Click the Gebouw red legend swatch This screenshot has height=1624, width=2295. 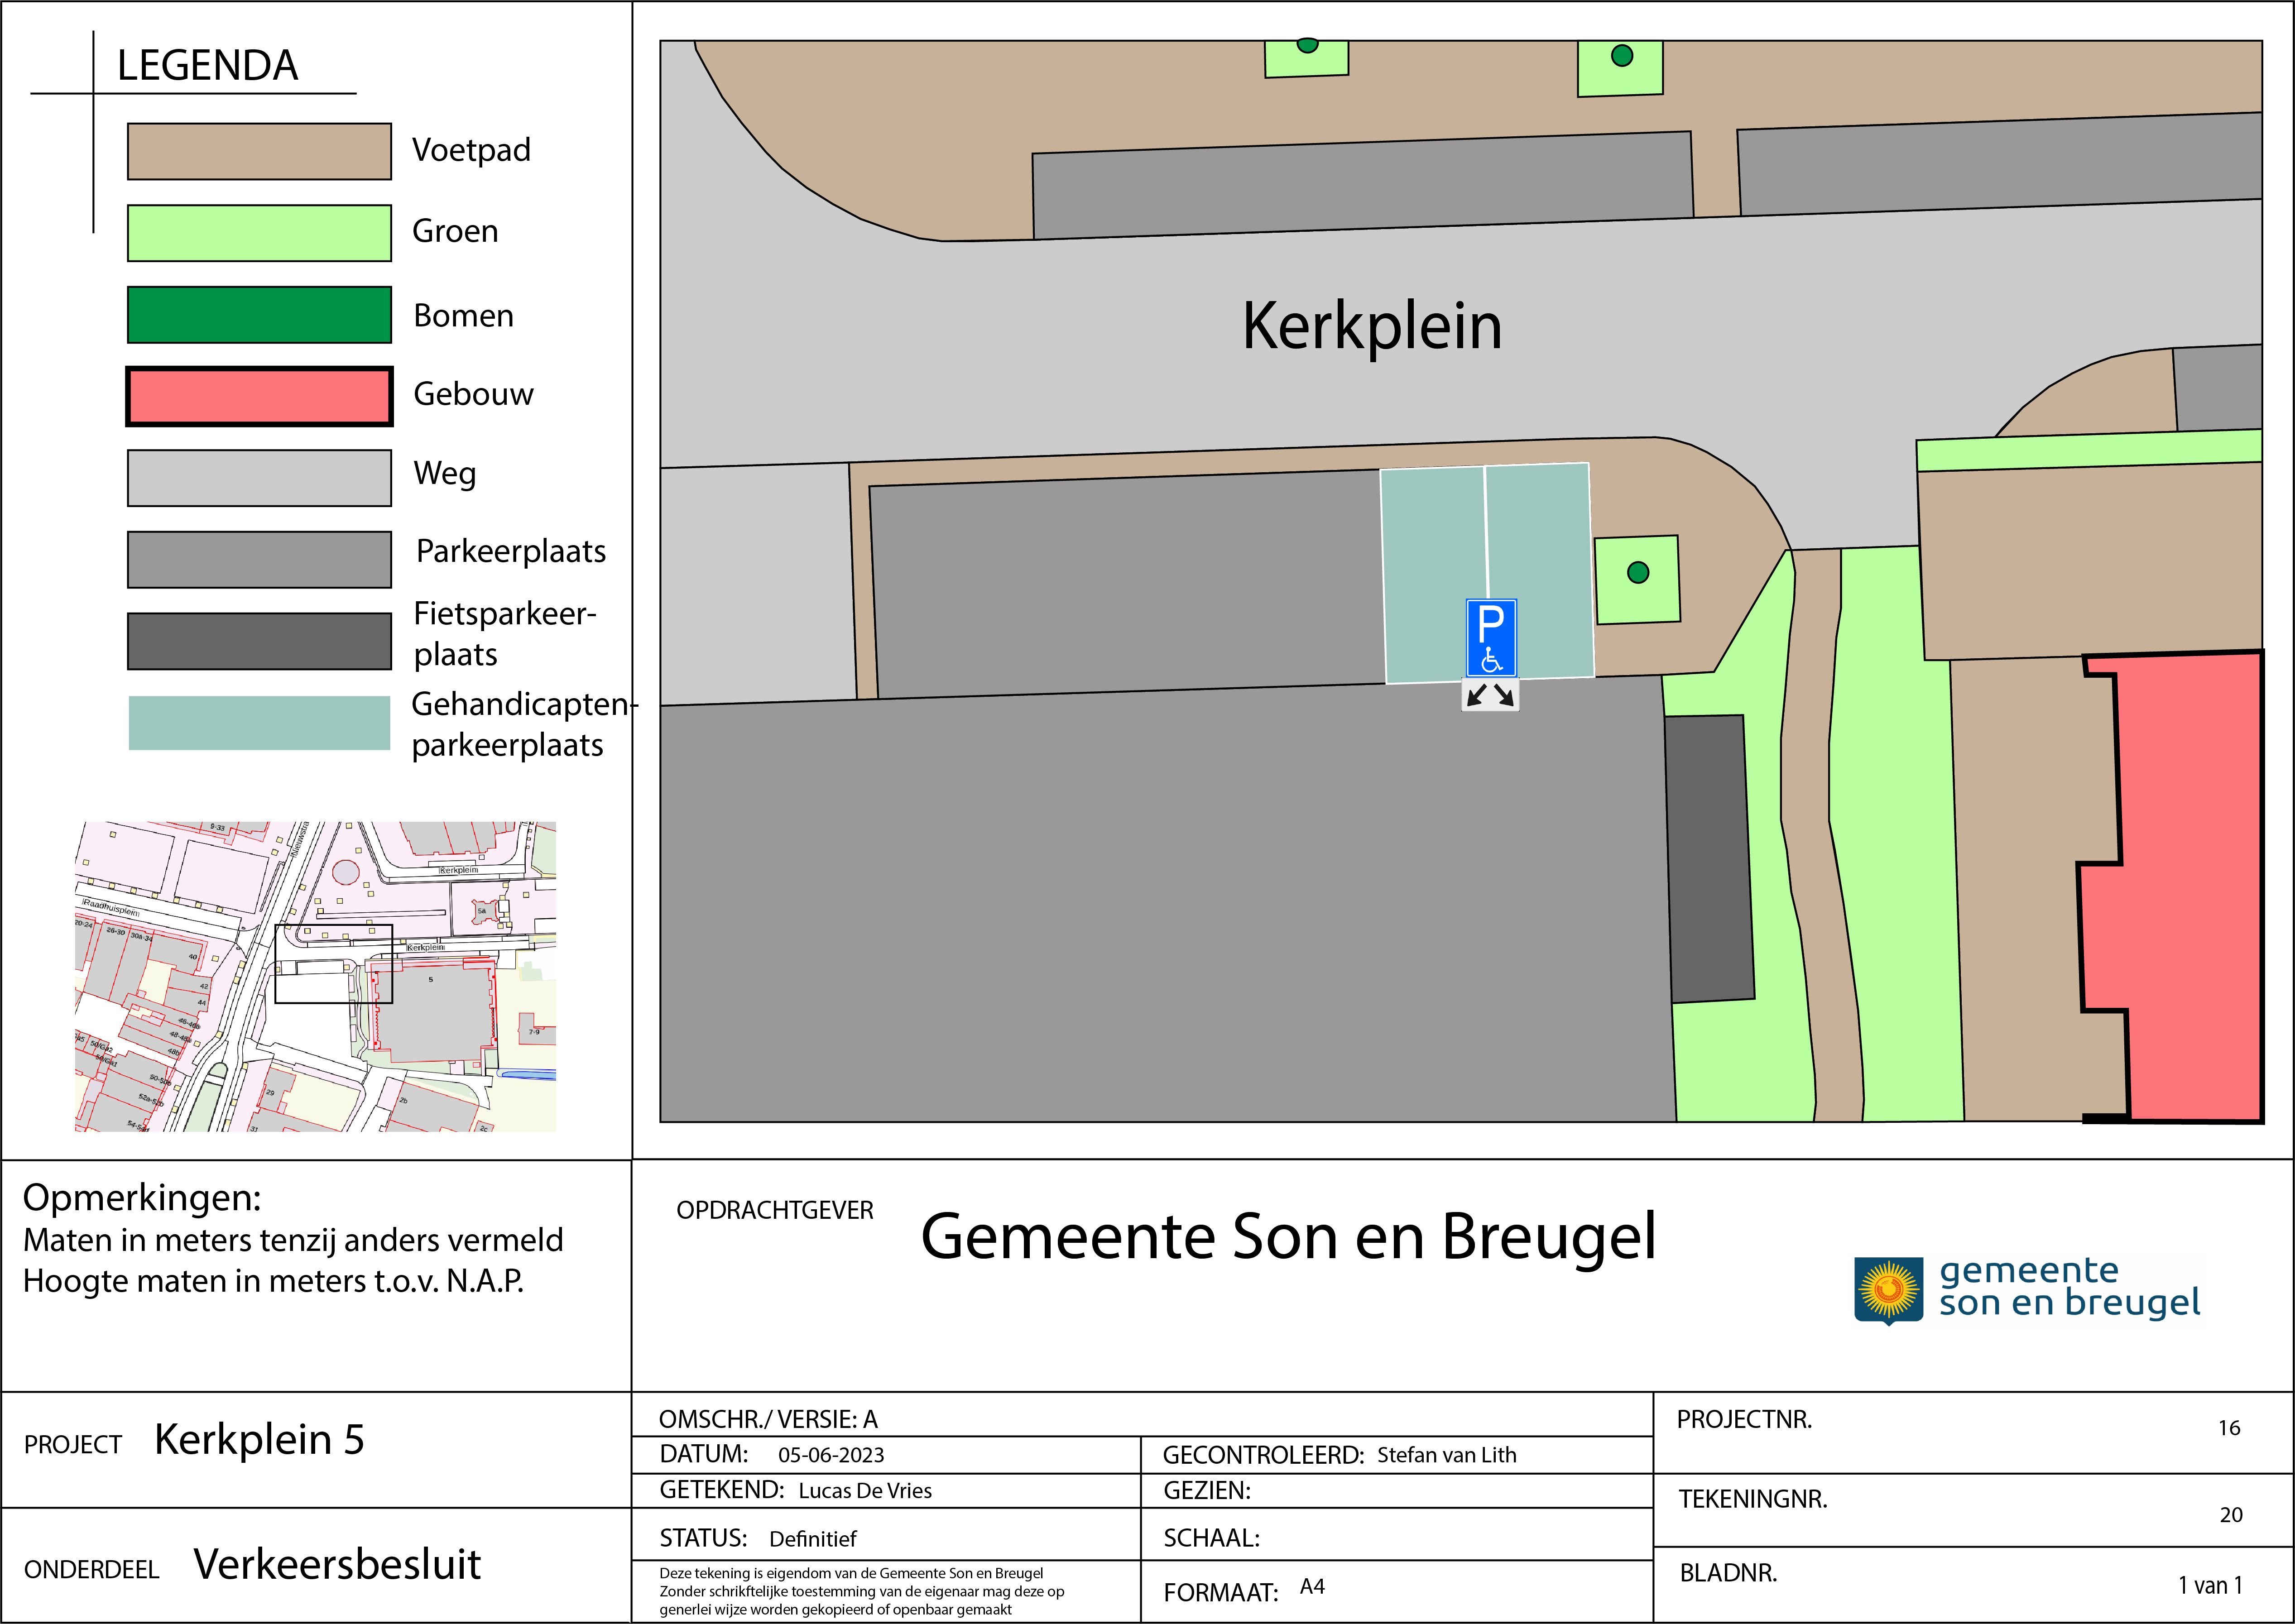259,396
